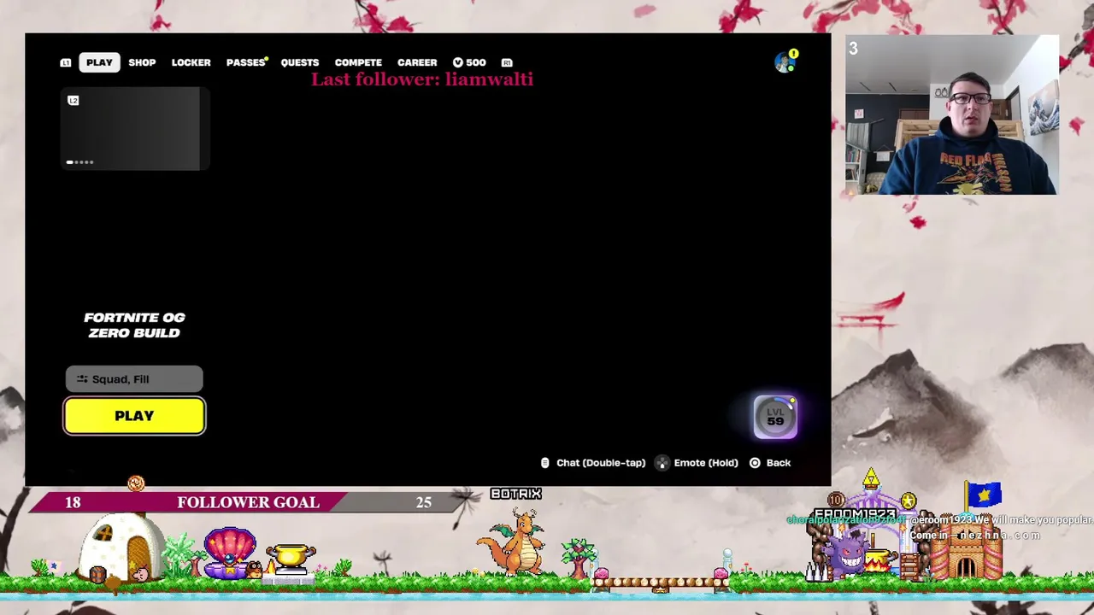
Task: Click the L1 bumper icon
Action: (x=66, y=62)
